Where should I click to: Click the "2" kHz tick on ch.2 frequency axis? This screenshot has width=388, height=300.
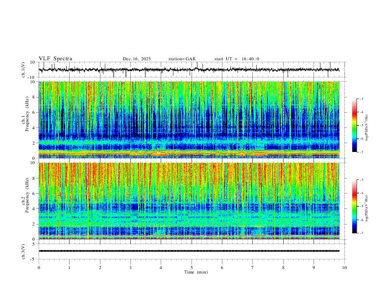(34, 224)
